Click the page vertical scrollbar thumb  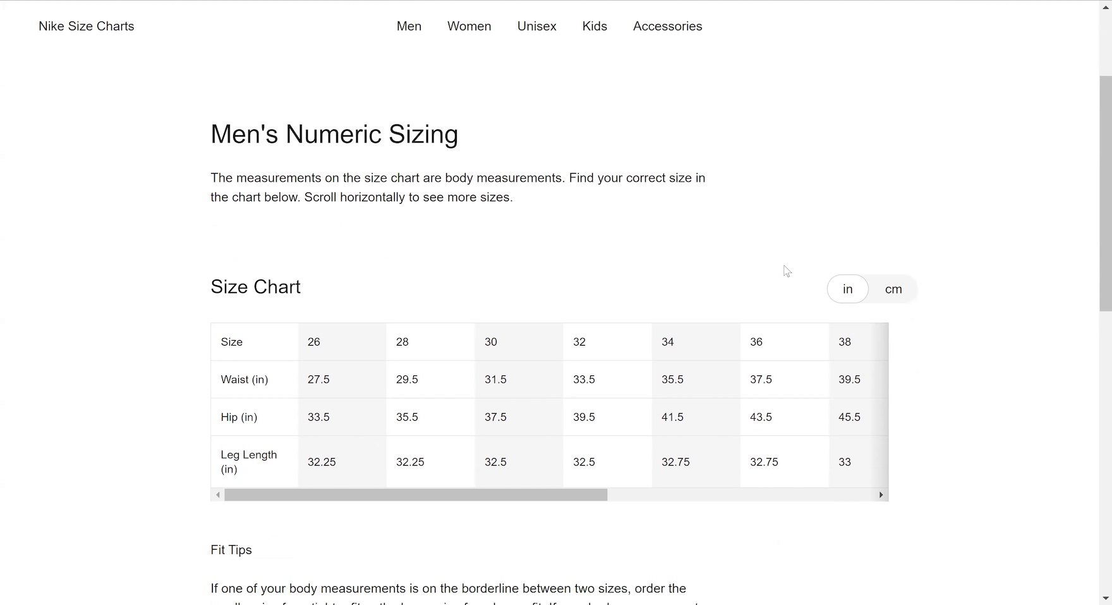click(x=1105, y=192)
